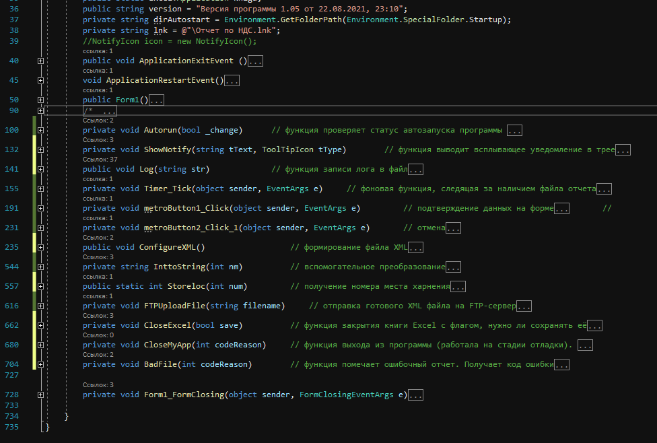This screenshot has width=657, height=443.
Task: Expand metroButton1_Click method at line 191
Action: (40, 208)
